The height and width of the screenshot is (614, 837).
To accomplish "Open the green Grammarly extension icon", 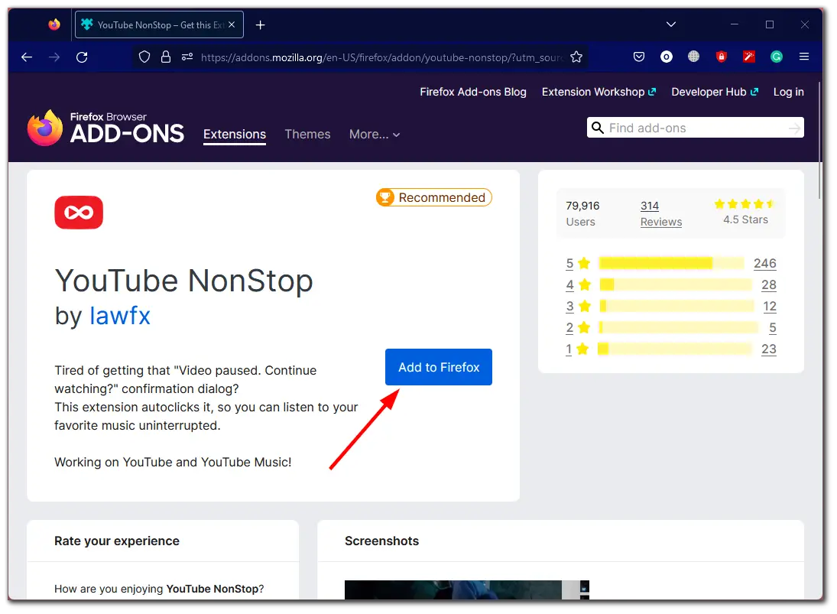I will pyautogui.click(x=776, y=57).
